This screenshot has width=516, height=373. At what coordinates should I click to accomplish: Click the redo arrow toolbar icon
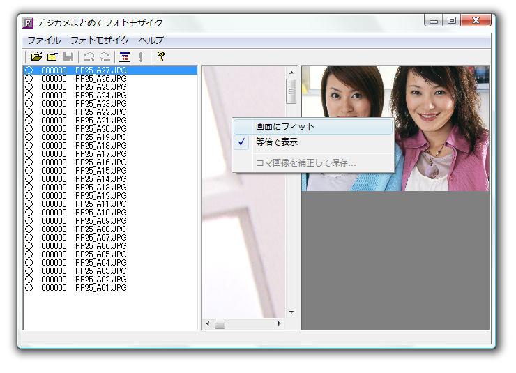click(x=105, y=57)
